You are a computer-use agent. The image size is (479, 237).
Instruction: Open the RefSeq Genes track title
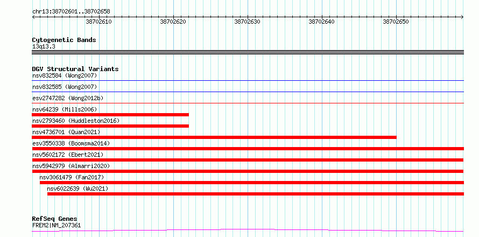click(55, 219)
